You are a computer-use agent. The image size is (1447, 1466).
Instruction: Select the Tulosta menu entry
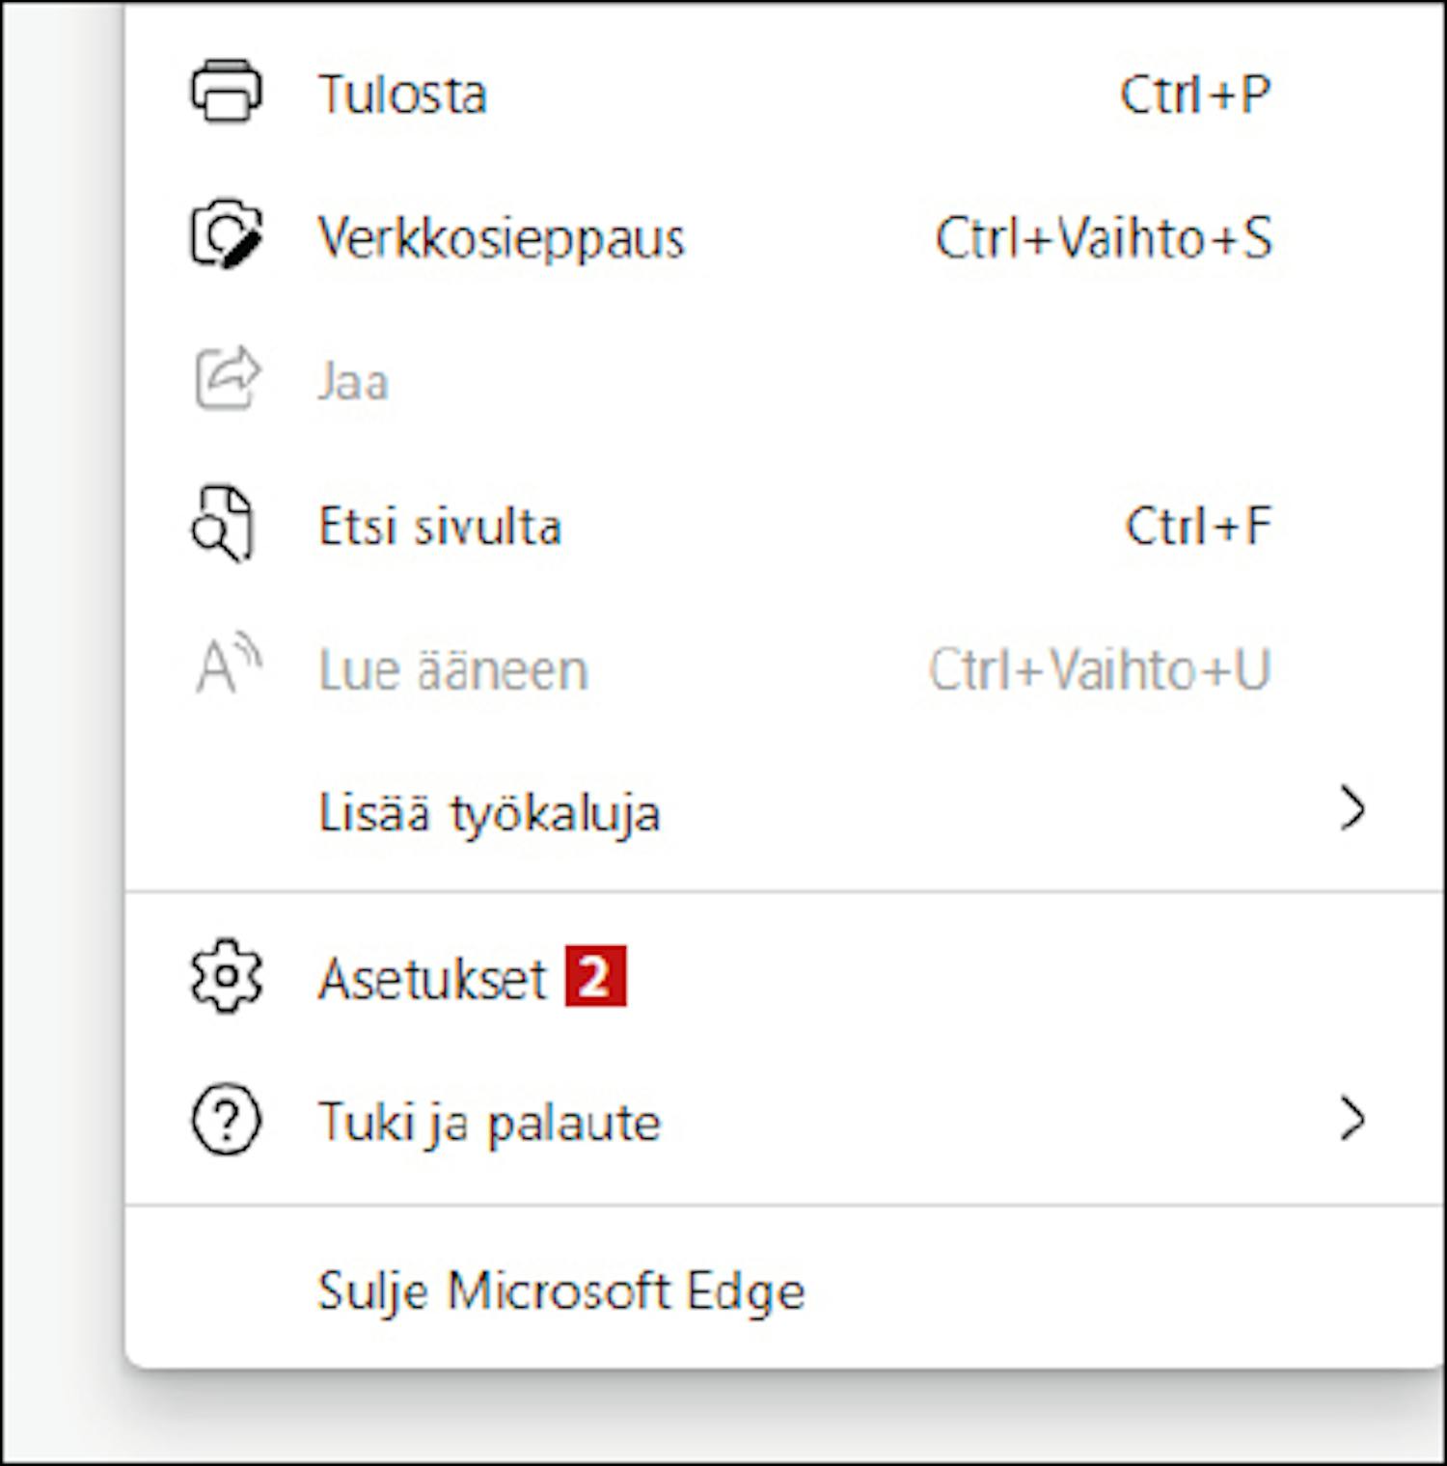tap(783, 94)
